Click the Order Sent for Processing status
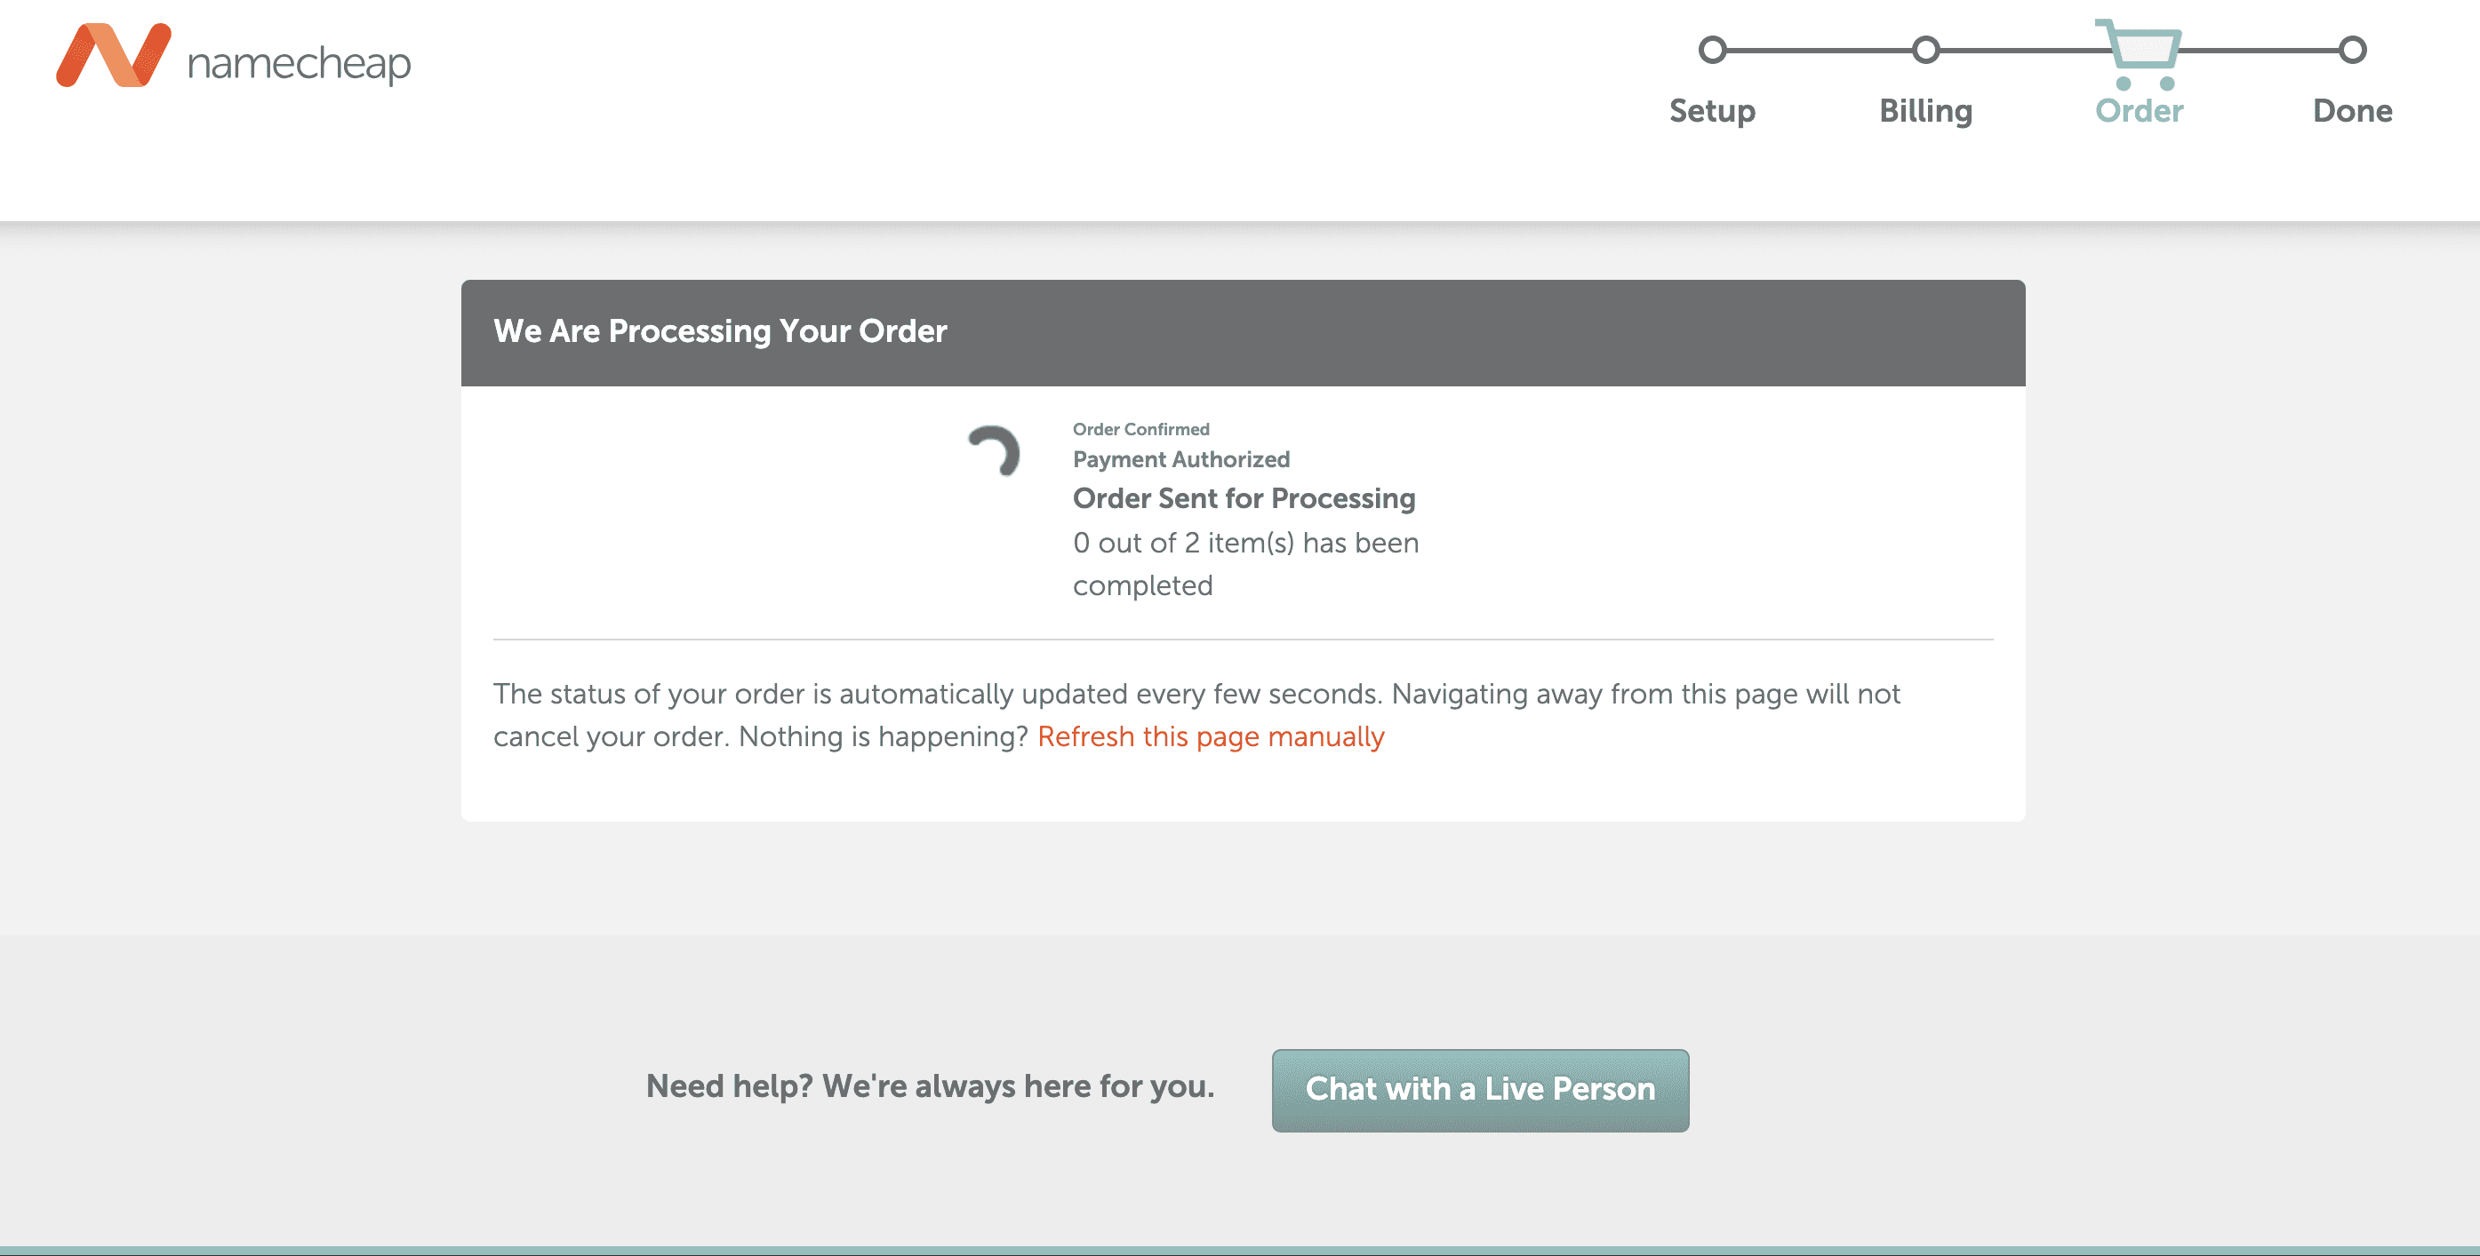 coord(1244,498)
